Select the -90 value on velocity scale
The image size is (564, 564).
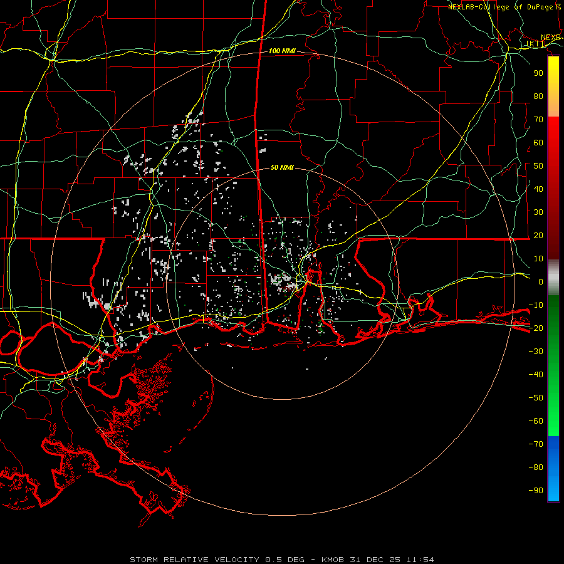(x=536, y=491)
